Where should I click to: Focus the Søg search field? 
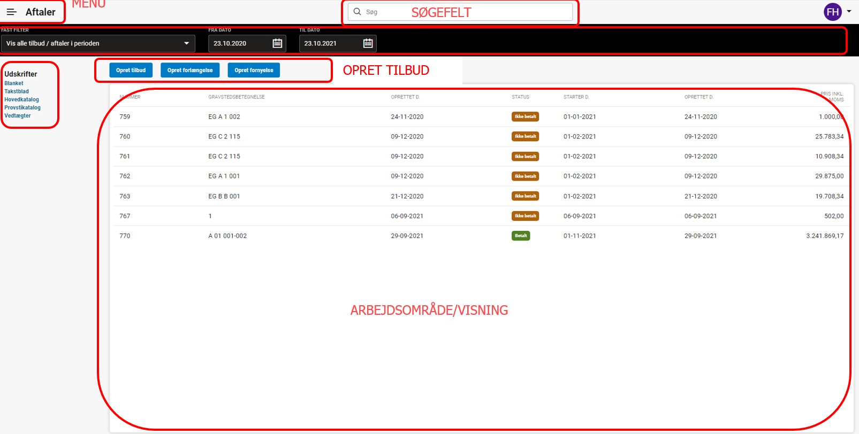(x=460, y=12)
